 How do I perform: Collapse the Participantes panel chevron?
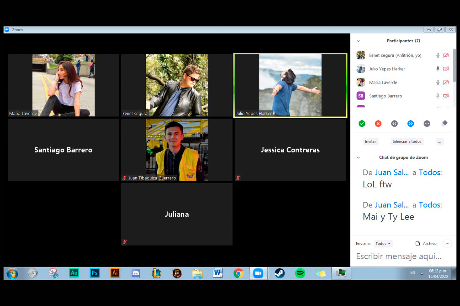[358, 41]
